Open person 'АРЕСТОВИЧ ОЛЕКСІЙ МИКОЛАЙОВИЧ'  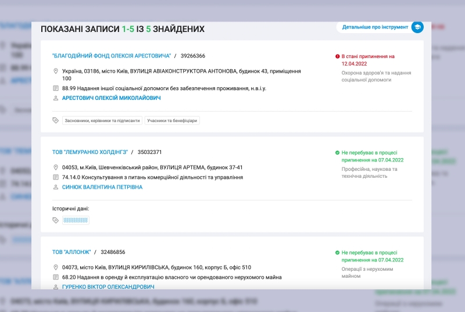(x=111, y=98)
